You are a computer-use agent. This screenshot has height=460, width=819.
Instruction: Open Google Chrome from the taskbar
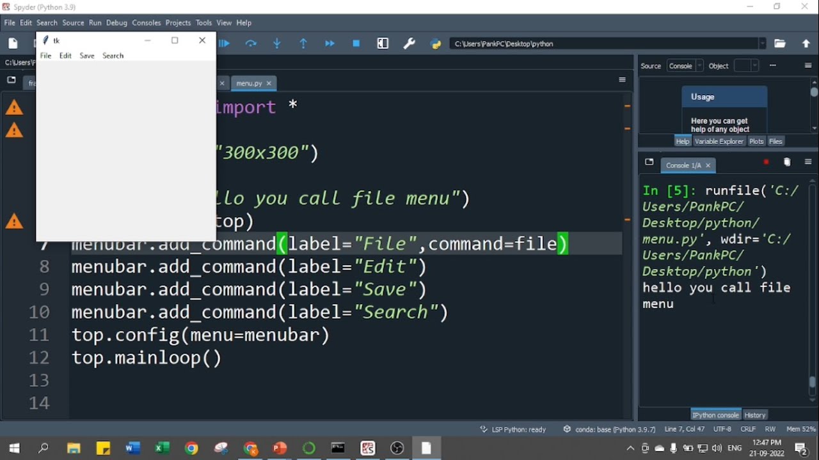pos(191,448)
